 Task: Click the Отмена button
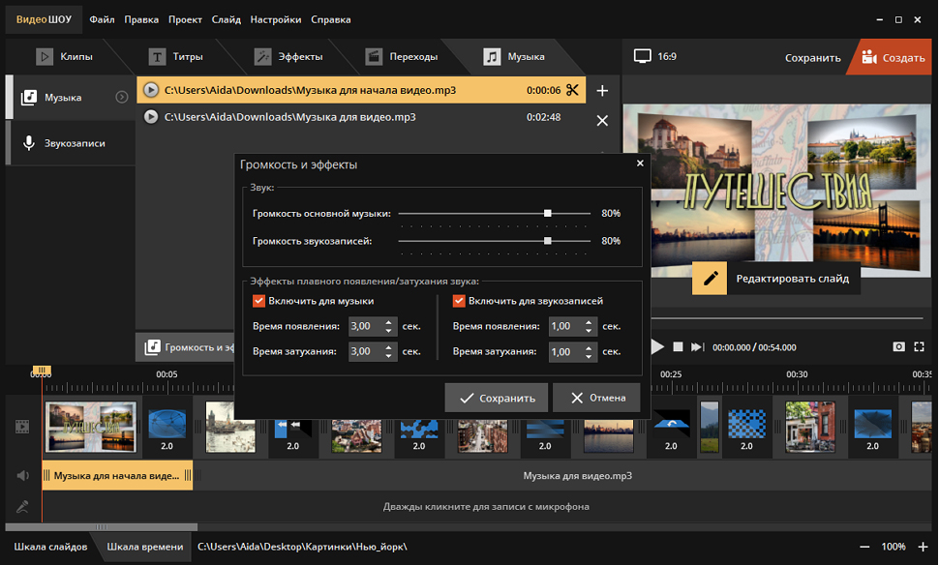(x=596, y=398)
